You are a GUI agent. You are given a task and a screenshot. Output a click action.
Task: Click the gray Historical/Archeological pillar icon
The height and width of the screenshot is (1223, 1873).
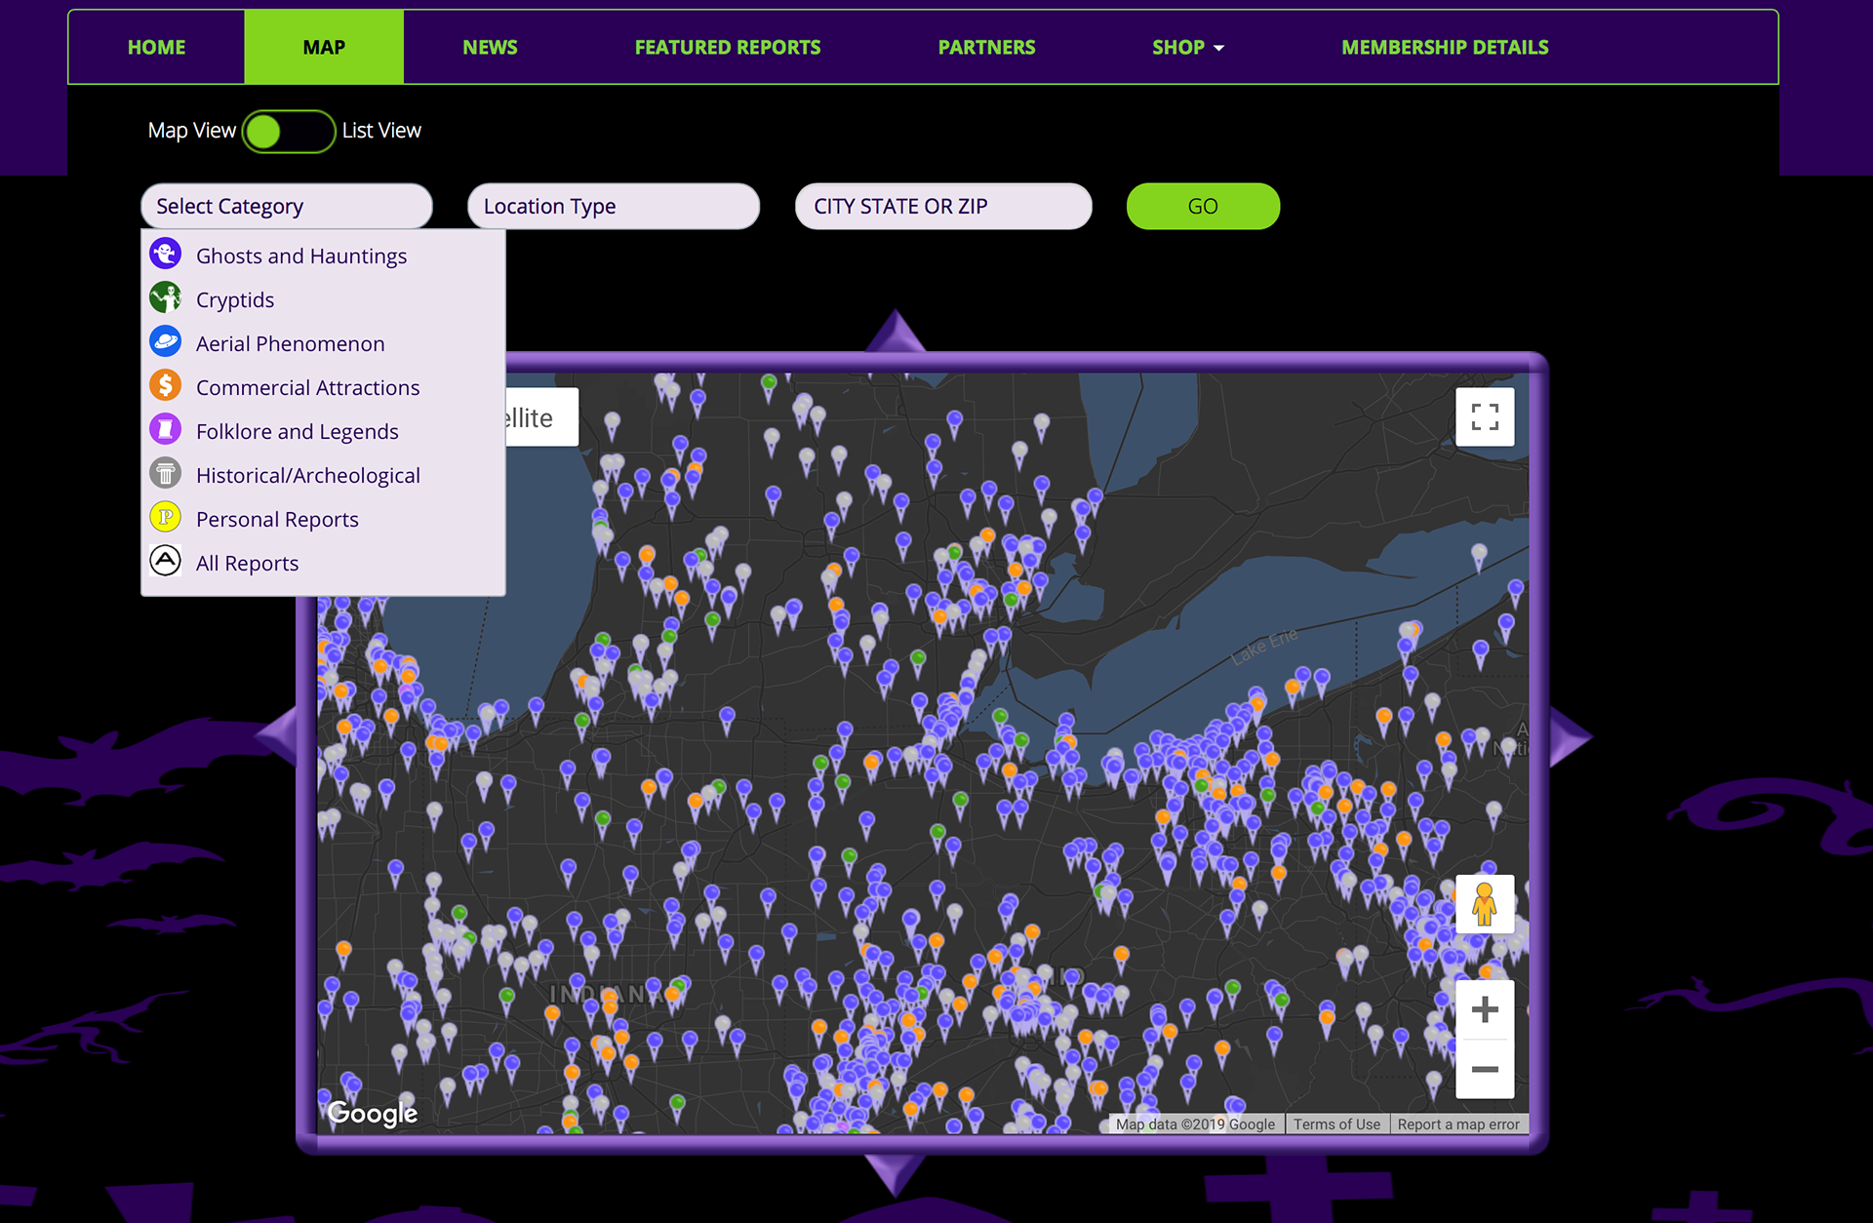point(166,474)
